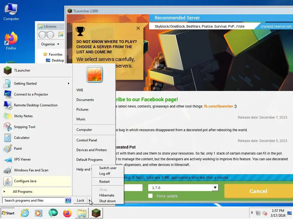Open Getting Started in Start menu
The image size is (293, 219).
coord(37,84)
